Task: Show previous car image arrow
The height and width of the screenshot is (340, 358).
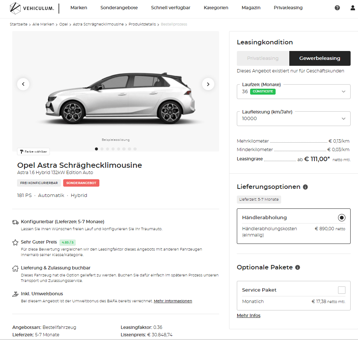Action: 23,84
